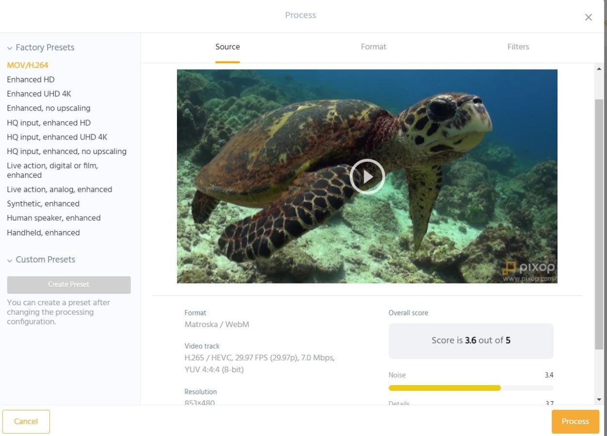The image size is (607, 436).
Task: Pick the 'Handheld, enhanced' preset
Action: [x=43, y=233]
